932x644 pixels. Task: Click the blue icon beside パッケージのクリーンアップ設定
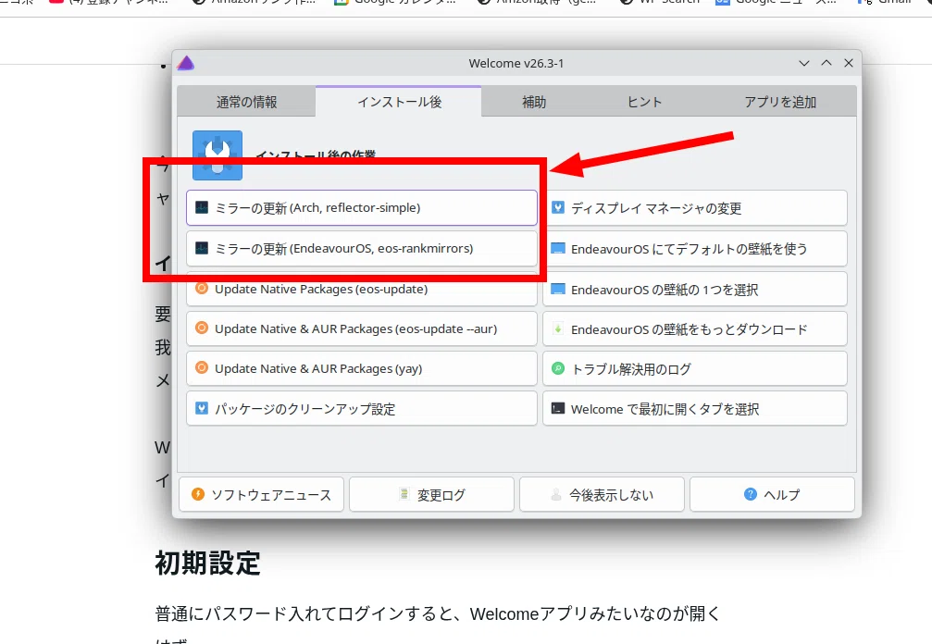point(202,408)
